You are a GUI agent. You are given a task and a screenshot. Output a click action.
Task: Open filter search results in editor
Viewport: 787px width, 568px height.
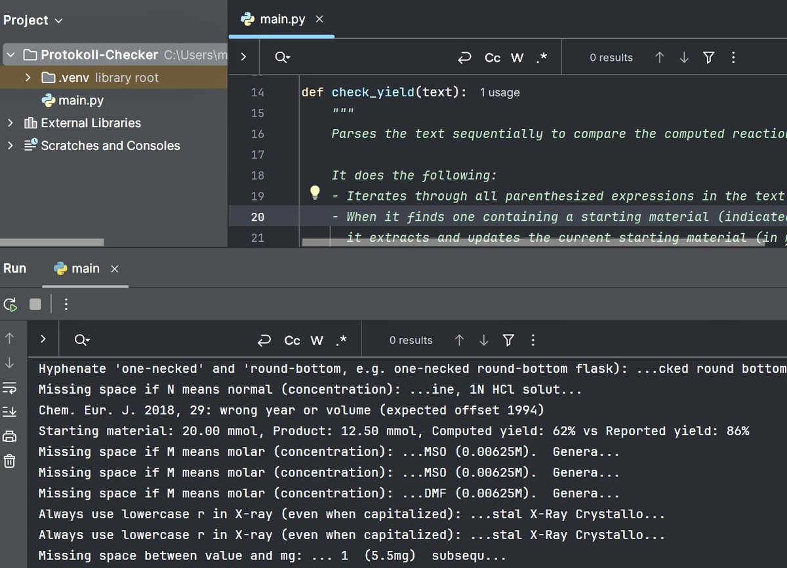[708, 58]
